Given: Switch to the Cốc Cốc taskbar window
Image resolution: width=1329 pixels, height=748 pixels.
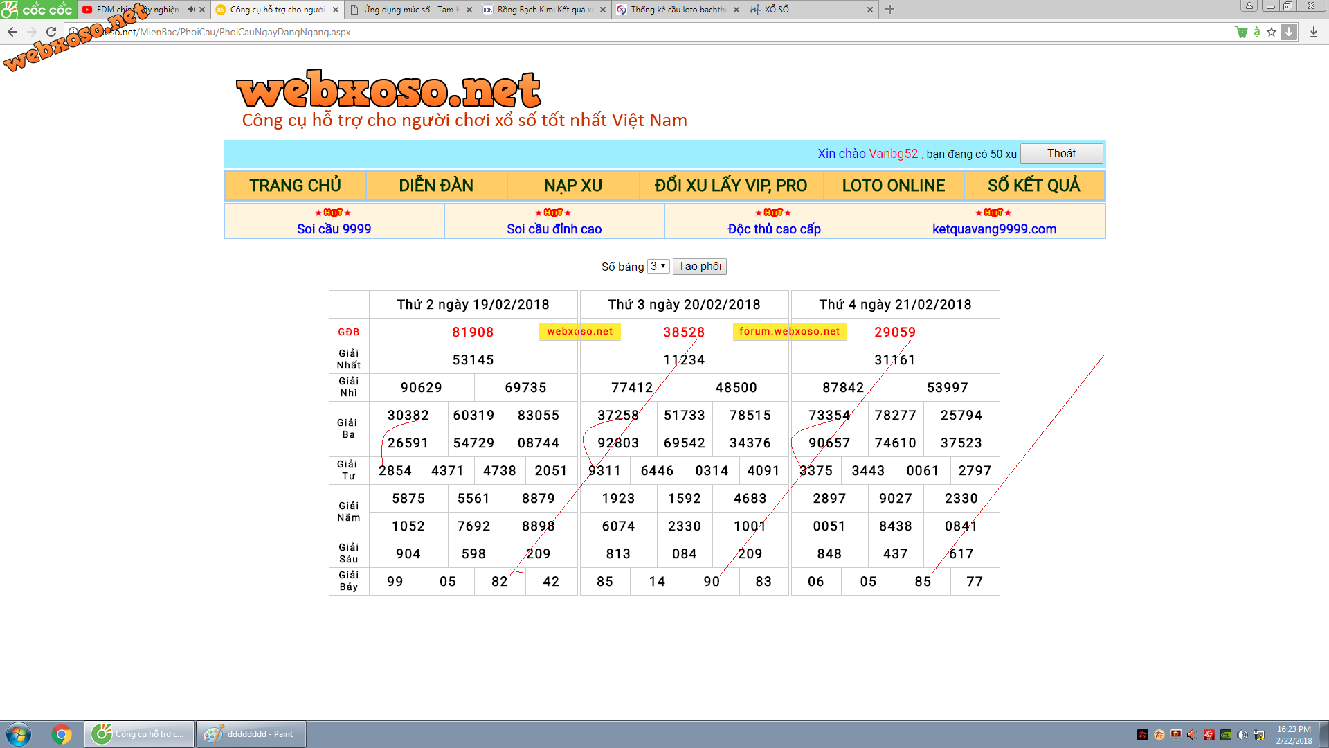Looking at the screenshot, I should pos(139,734).
